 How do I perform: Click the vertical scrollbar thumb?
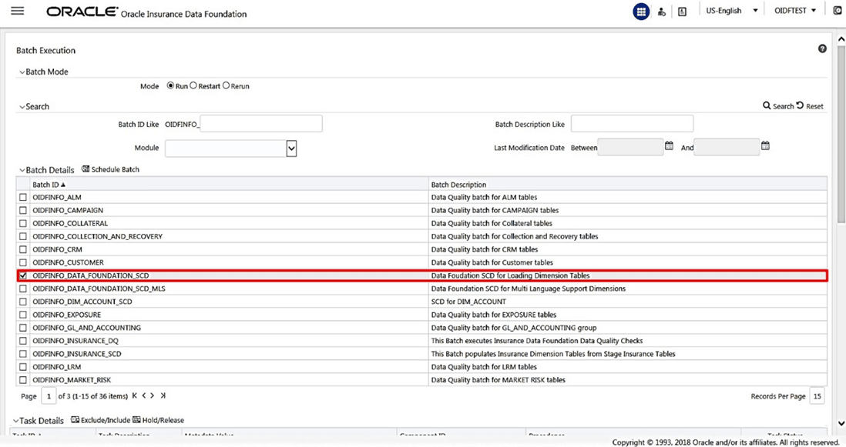pos(841,134)
